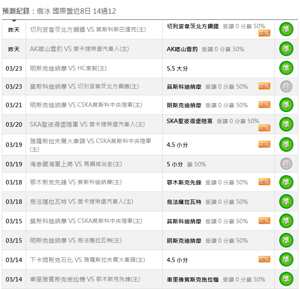The image size is (300, 289).
Task: Click green 準 icon for 03/19 雅羅斯拉夫爾火車頭 VS CSKA row
Action: click(286, 145)
